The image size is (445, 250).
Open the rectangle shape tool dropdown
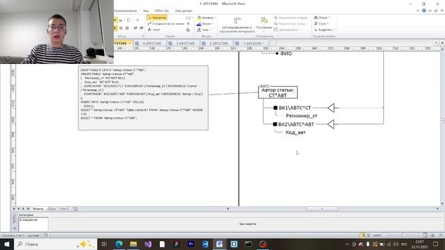[189, 17]
